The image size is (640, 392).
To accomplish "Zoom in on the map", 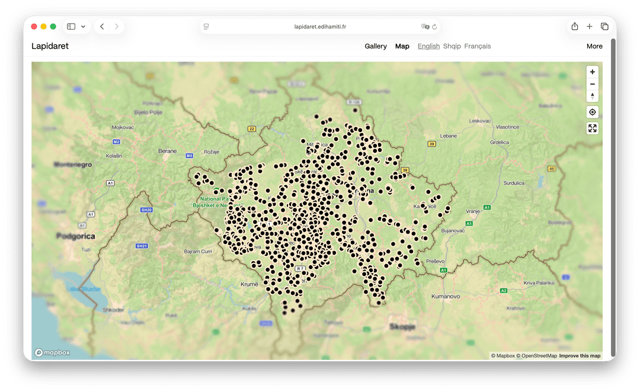I will point(592,72).
